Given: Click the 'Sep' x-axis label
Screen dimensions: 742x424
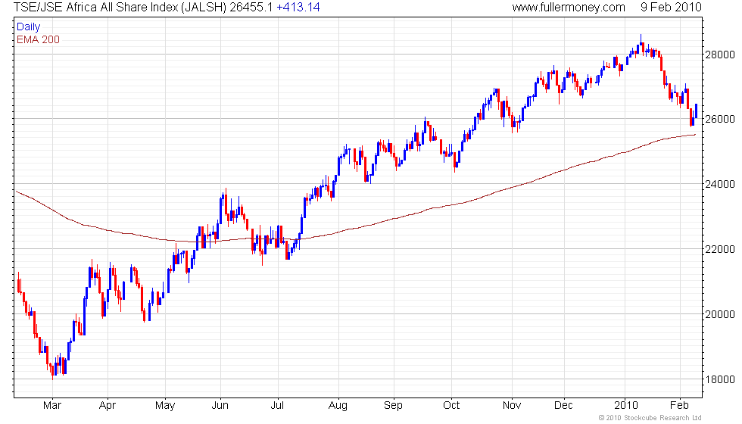Looking at the screenshot, I should (x=393, y=406).
